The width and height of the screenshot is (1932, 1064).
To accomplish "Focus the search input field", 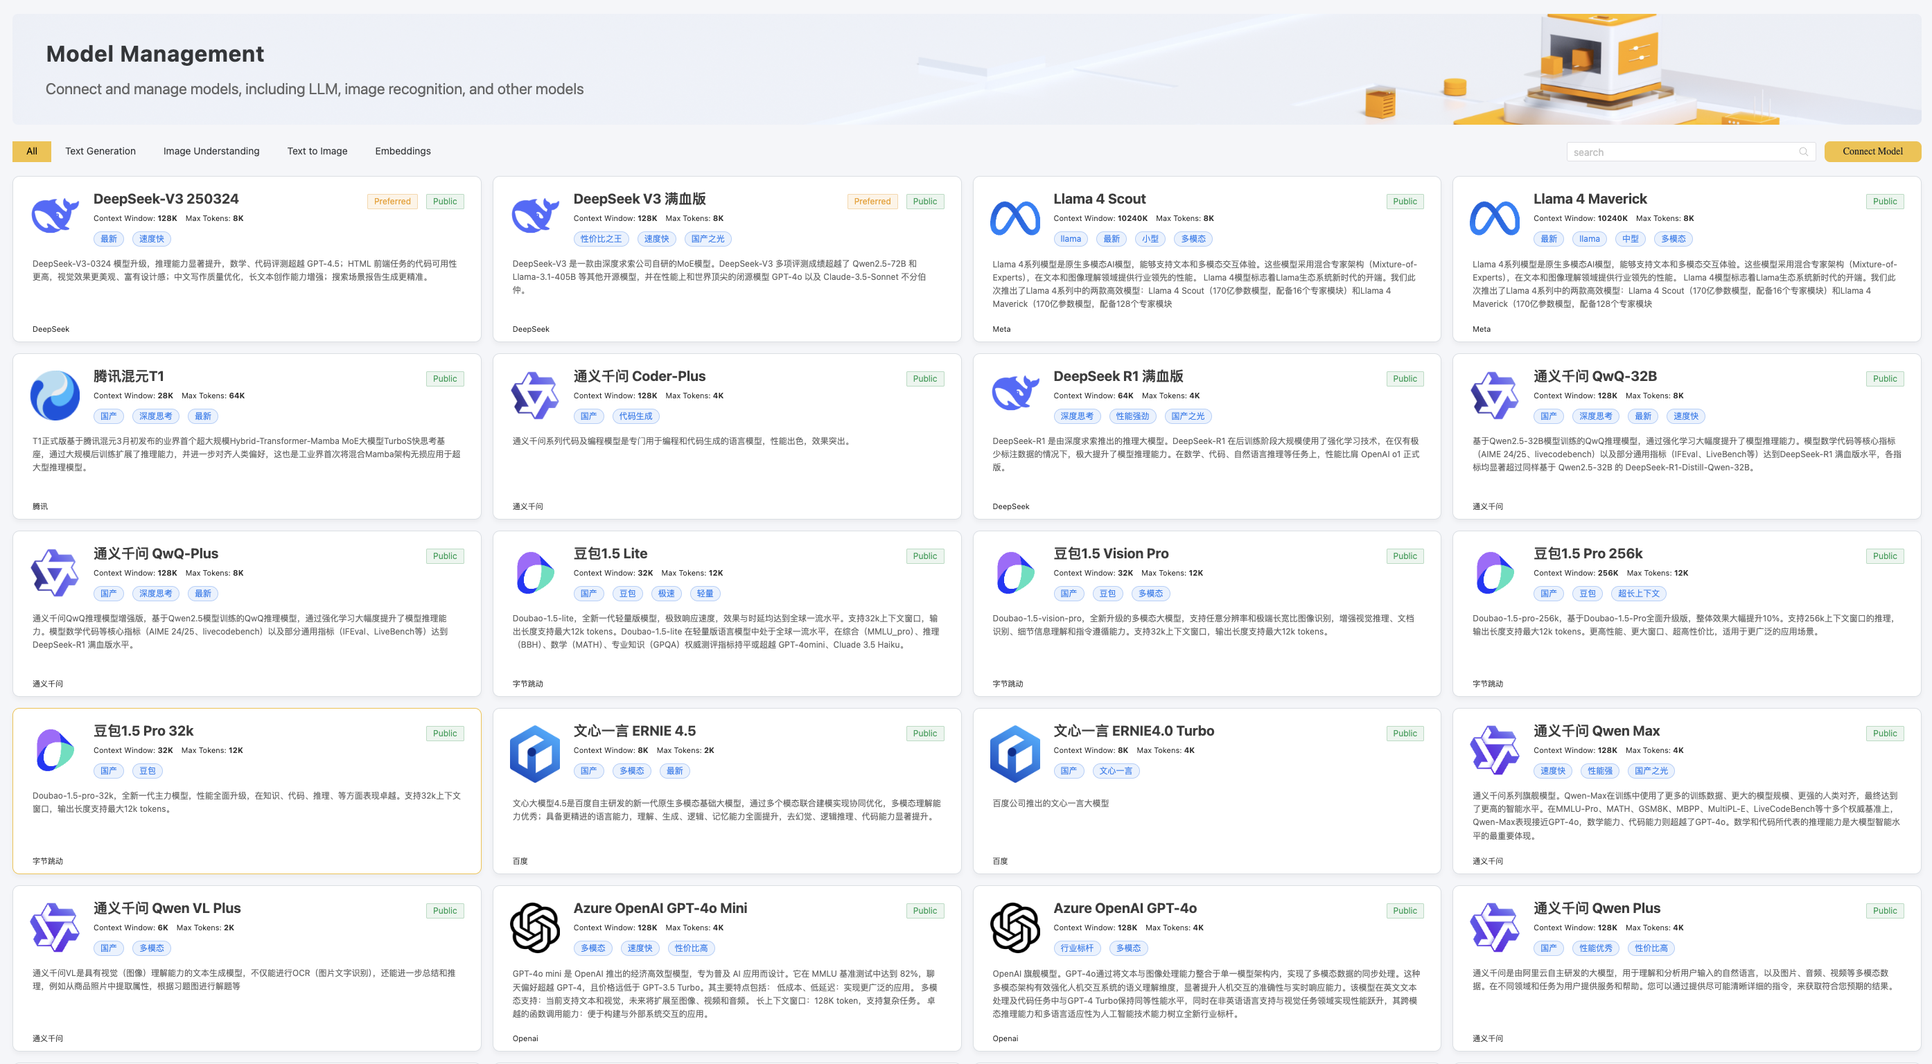I will tap(1691, 152).
